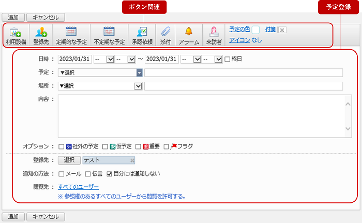362x223 pixels.
Task: Click the bottom 追加 button
Action: click(13, 216)
